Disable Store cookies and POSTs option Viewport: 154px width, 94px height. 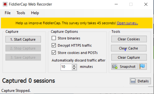(54, 53)
